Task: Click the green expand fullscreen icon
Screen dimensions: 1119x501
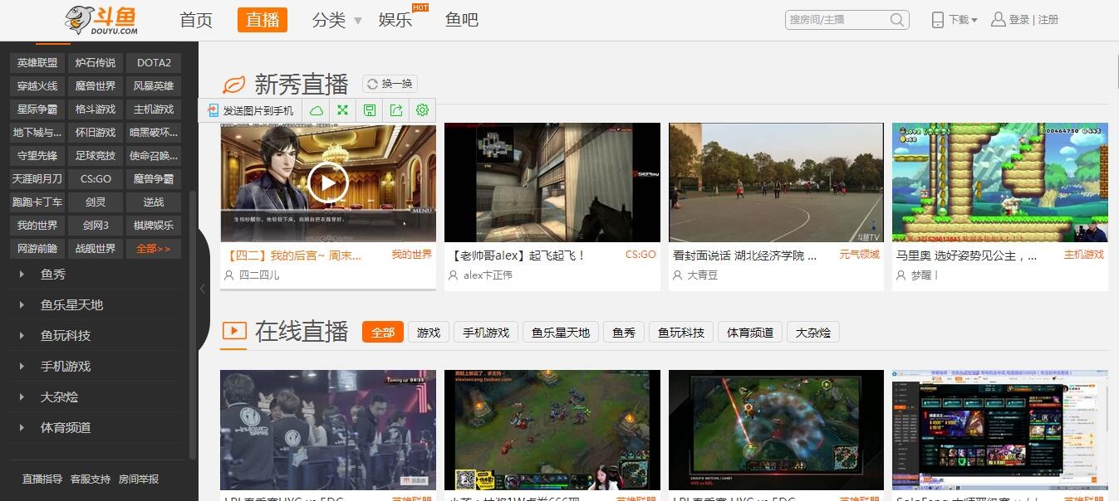Action: pos(342,110)
